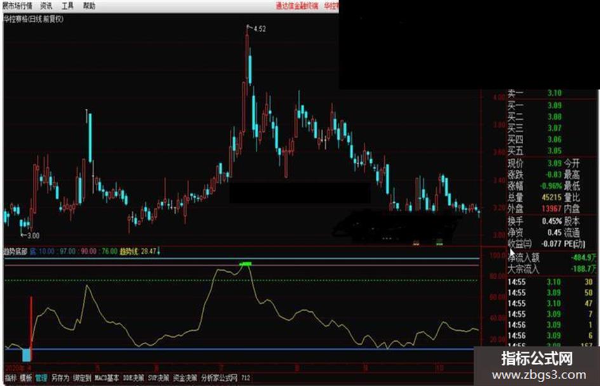Click the 涨跌 value -0.03
The width and height of the screenshot is (600, 386).
tap(552, 175)
